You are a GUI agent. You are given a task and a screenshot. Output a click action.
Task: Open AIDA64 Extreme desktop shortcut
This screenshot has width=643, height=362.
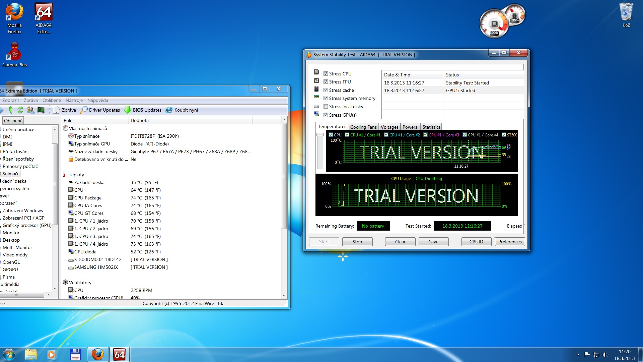pyautogui.click(x=44, y=18)
